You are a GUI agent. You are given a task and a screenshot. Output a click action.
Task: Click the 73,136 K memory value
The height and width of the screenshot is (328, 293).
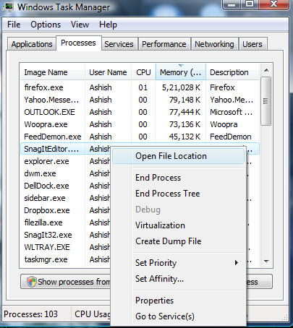pos(184,124)
